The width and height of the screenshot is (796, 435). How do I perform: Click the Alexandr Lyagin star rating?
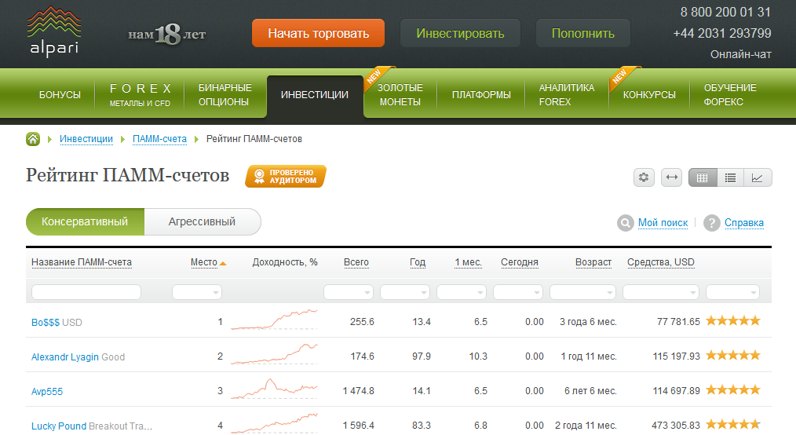pyautogui.click(x=733, y=356)
